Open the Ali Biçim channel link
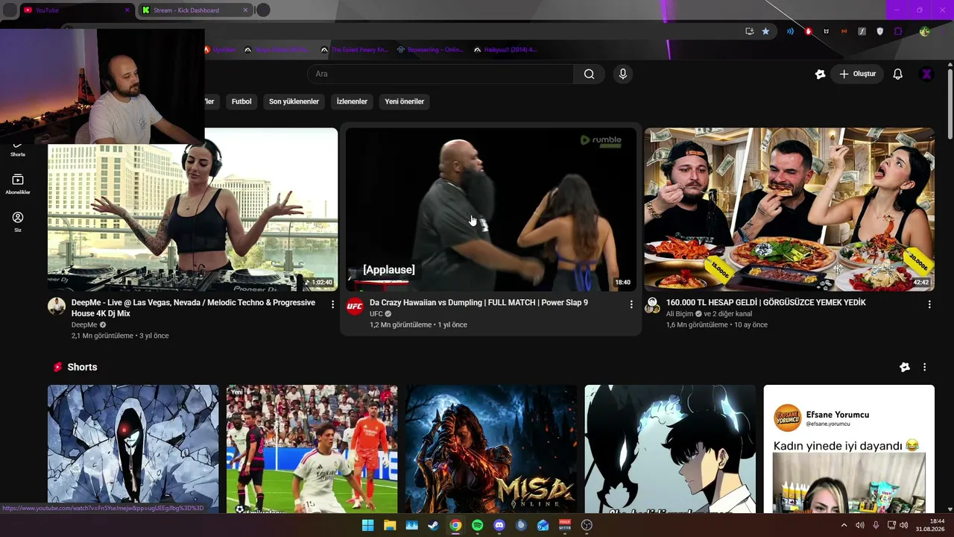This screenshot has height=537, width=954. coord(680,314)
